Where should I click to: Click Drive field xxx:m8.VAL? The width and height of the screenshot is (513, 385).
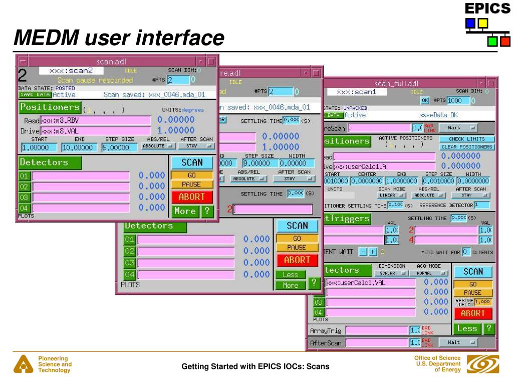click(95, 131)
